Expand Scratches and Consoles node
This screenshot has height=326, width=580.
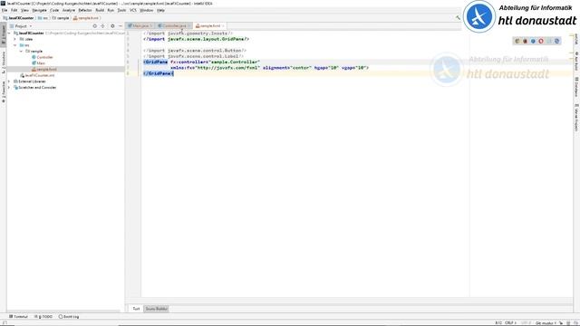[x=9, y=88]
